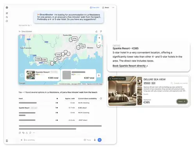Screen dimensions: 194x149
Task: Click the blue voice/send button
Action: pos(100,140)
